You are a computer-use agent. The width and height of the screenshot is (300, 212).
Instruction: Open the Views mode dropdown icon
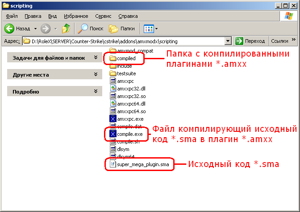[151, 29]
